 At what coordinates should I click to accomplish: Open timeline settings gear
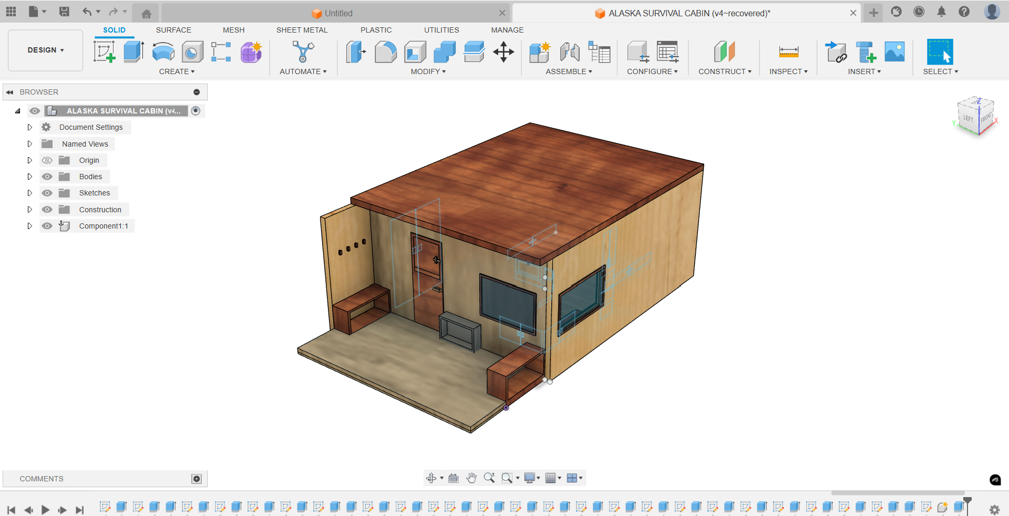coord(994,509)
